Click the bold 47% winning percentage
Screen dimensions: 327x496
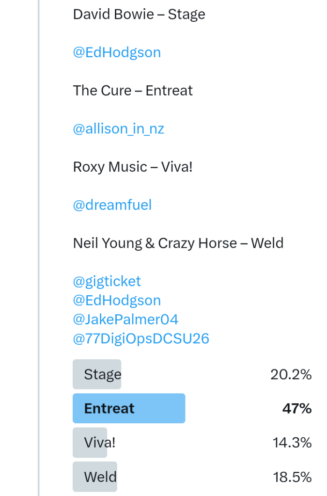click(x=296, y=408)
